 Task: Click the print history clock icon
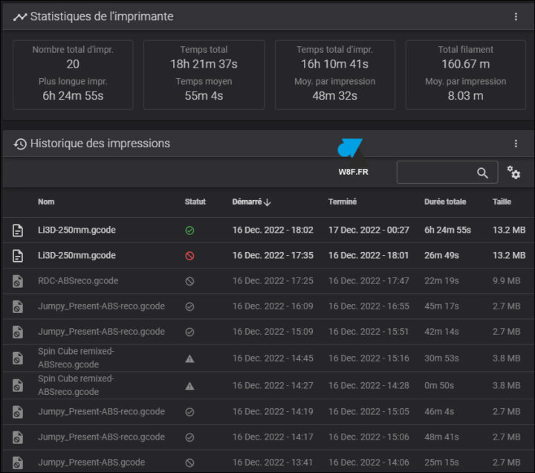pos(20,144)
